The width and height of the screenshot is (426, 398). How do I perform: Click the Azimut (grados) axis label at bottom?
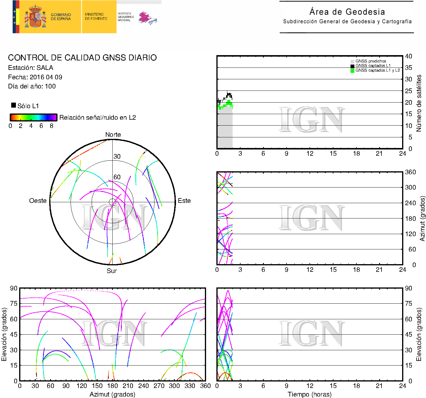point(112,394)
